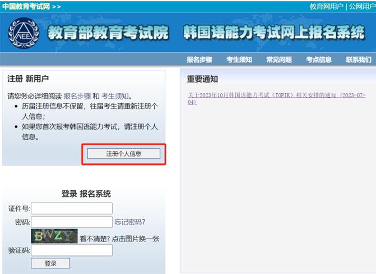Click the 登录 button
This screenshot has width=376, height=274.
50,263
